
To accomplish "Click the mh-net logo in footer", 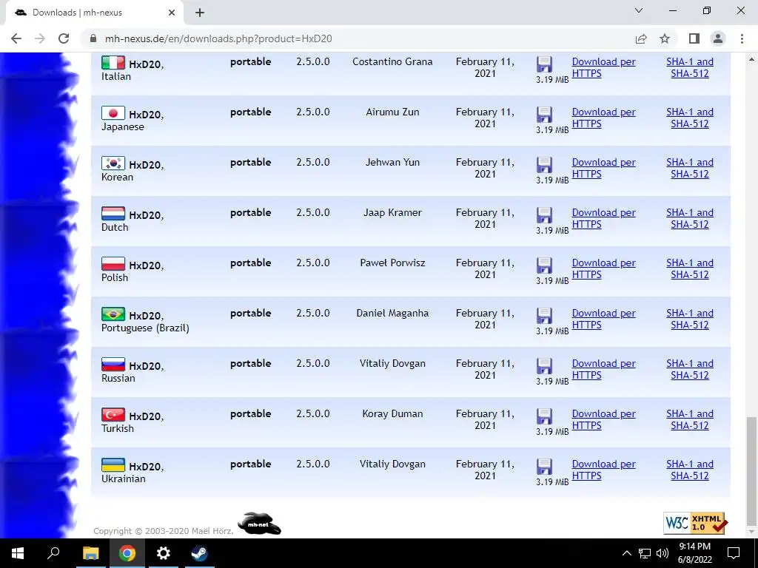I will pyautogui.click(x=259, y=524).
